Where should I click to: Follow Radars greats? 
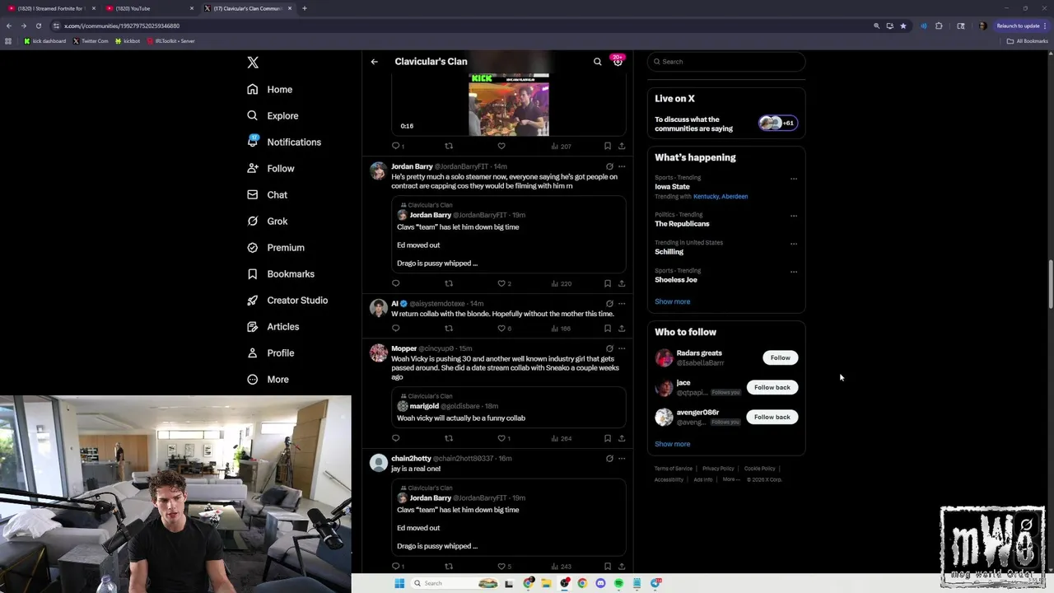(780, 357)
